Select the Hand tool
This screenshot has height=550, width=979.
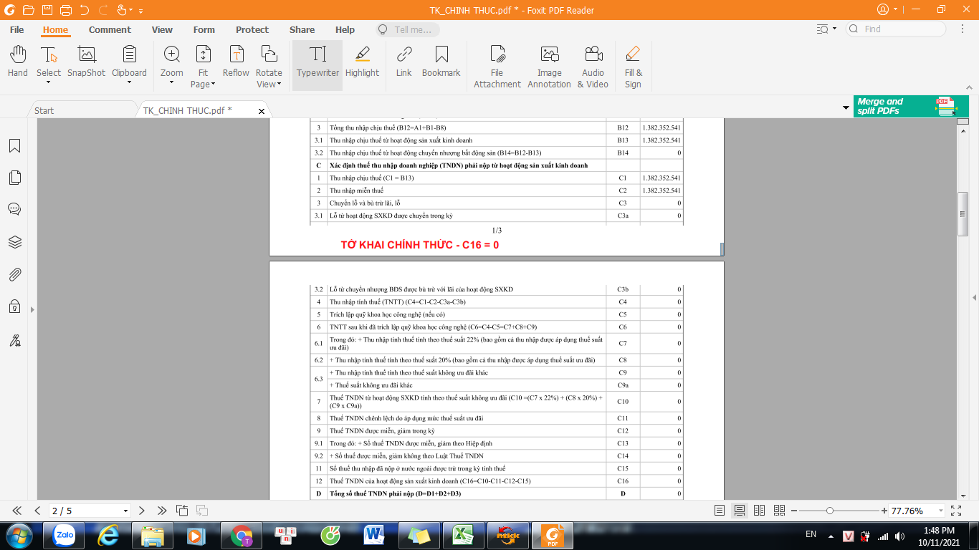point(18,62)
